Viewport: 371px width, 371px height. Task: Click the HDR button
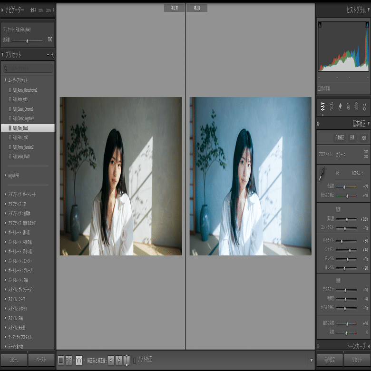click(364, 138)
